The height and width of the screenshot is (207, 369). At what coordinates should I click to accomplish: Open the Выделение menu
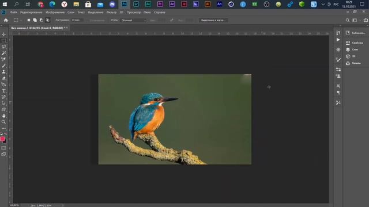click(96, 13)
